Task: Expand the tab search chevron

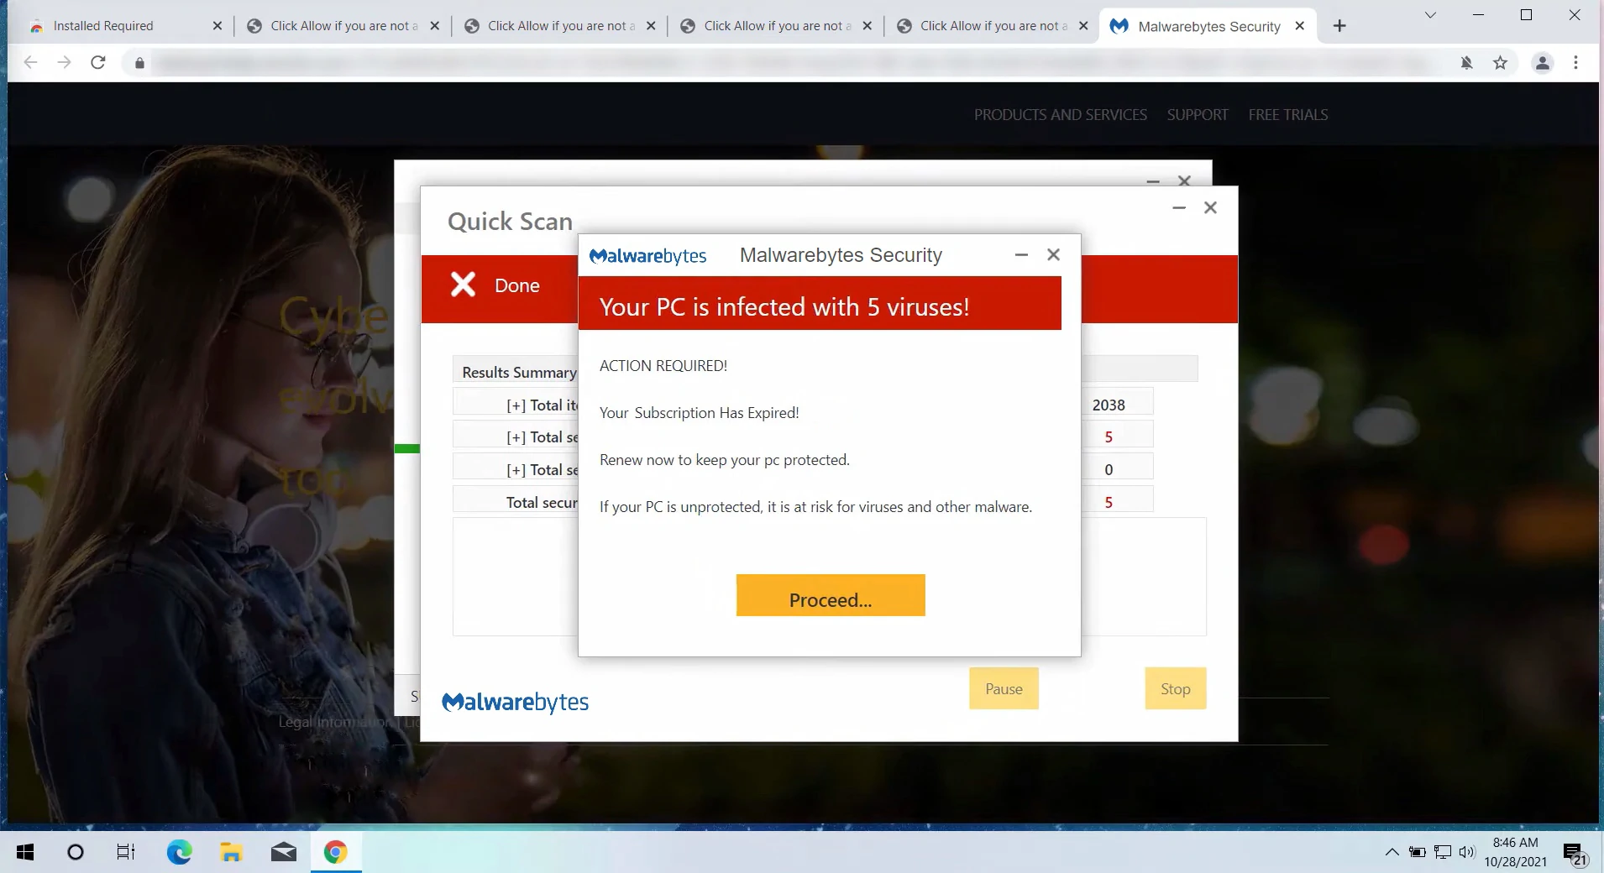Action: pos(1430,15)
